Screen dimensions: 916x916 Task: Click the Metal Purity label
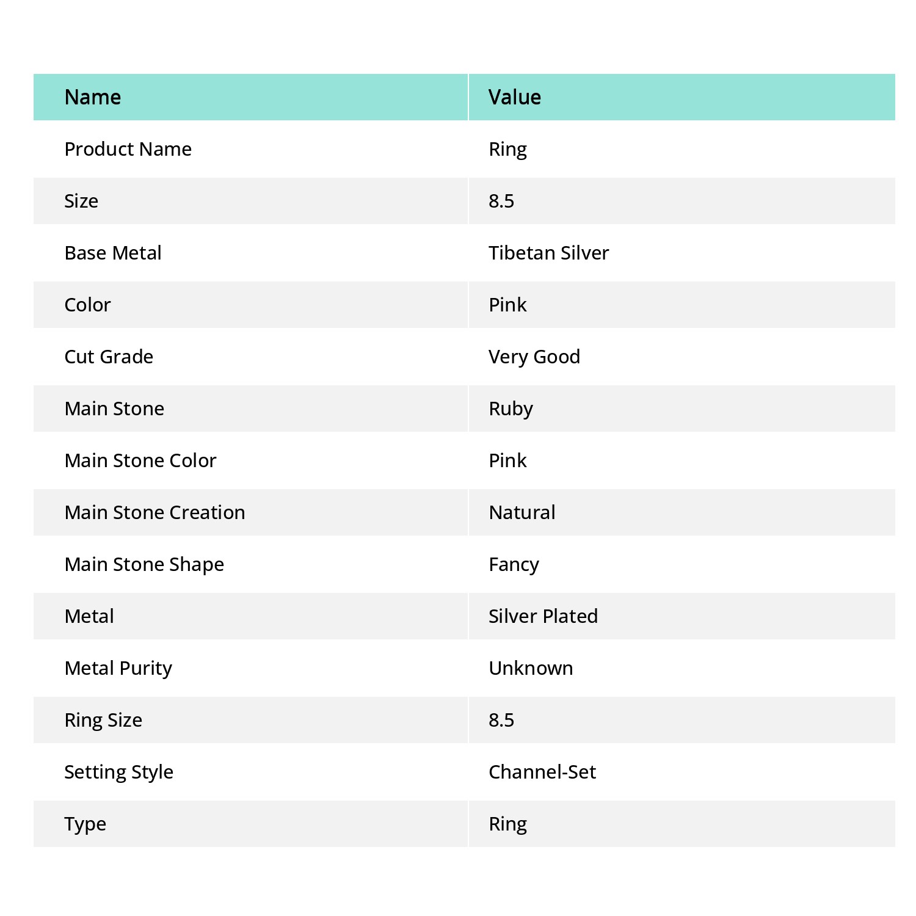click(x=118, y=668)
